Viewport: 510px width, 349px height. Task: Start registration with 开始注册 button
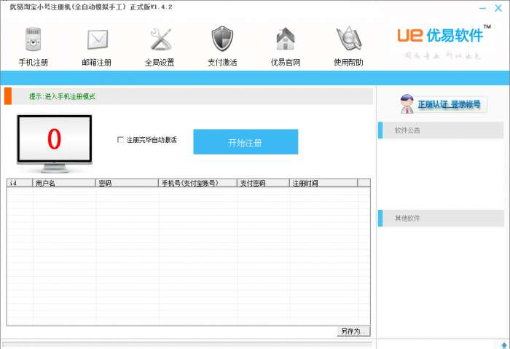click(246, 142)
